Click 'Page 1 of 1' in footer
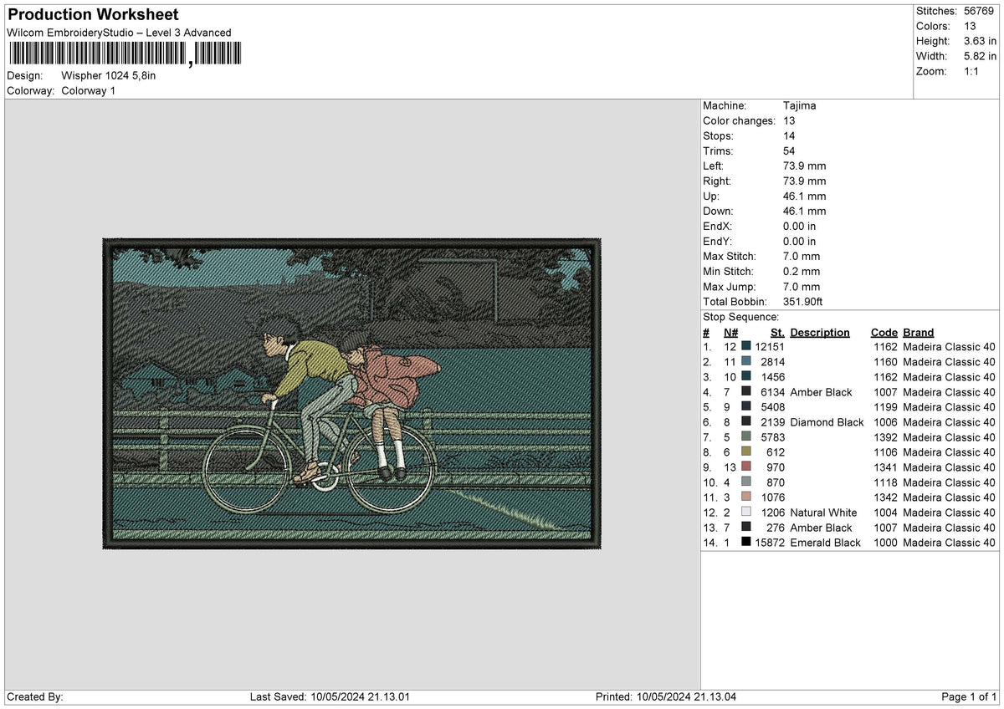This screenshot has height=709, width=1004. 969,696
